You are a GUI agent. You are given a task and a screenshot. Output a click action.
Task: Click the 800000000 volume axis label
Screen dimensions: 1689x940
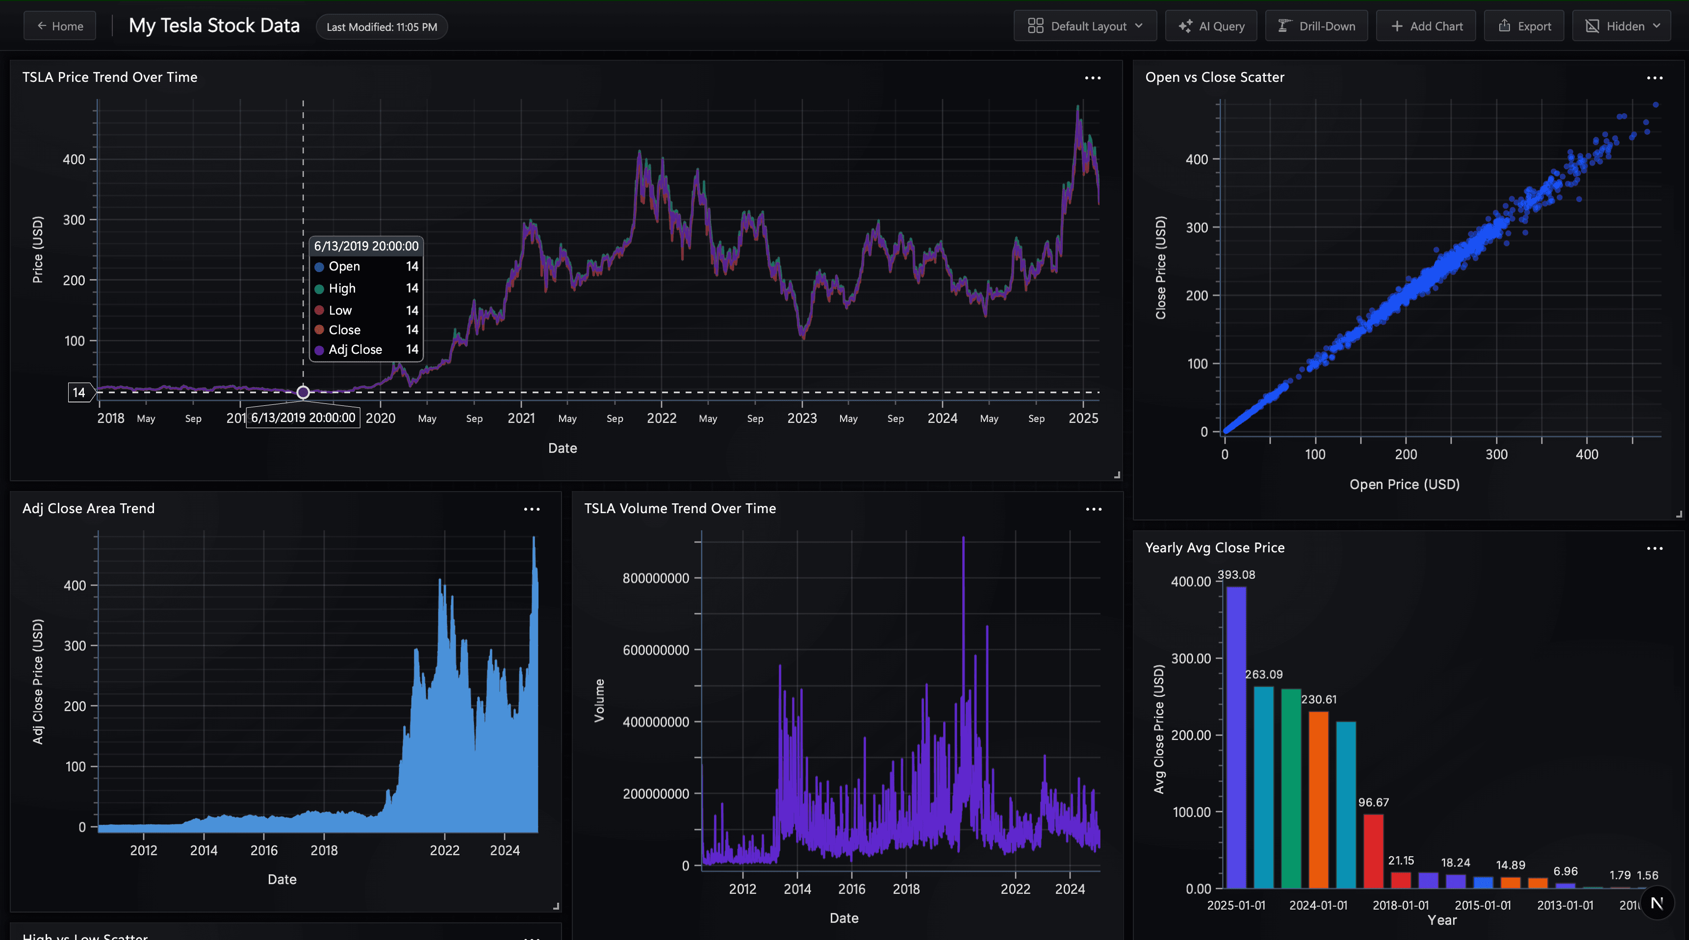tap(656, 578)
